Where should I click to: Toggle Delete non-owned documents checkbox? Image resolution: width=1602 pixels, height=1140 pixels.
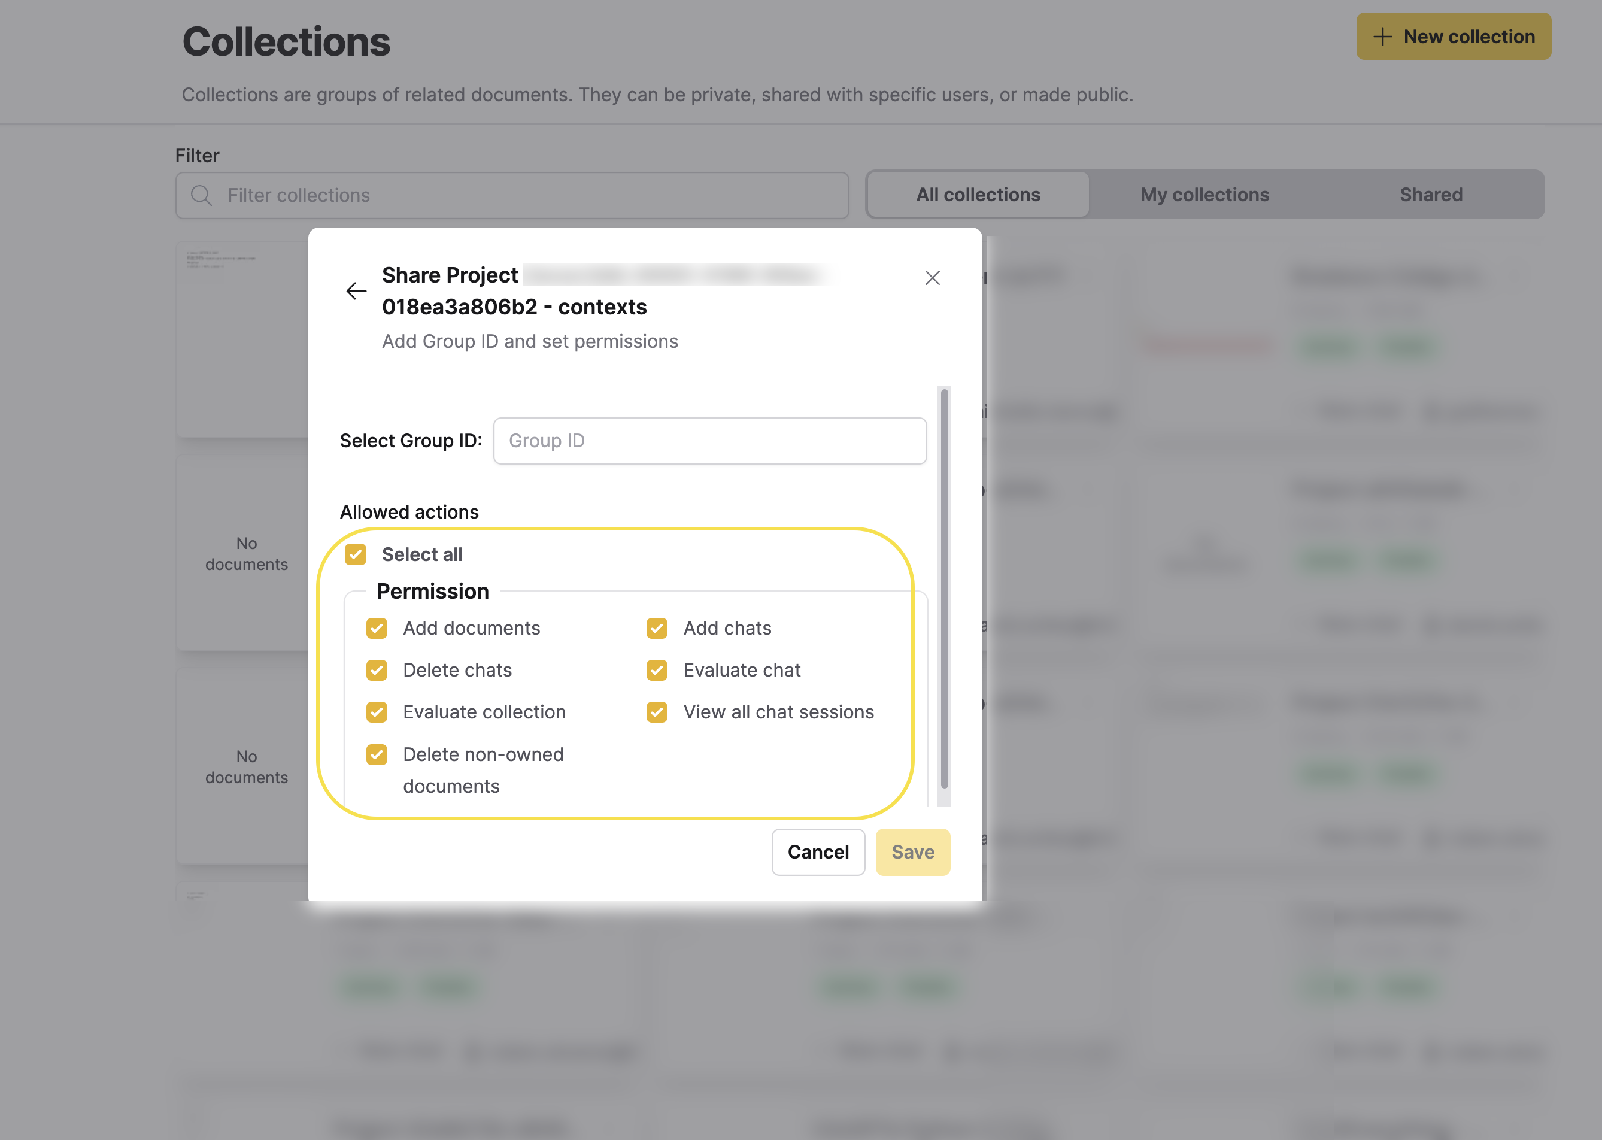pyautogui.click(x=377, y=754)
